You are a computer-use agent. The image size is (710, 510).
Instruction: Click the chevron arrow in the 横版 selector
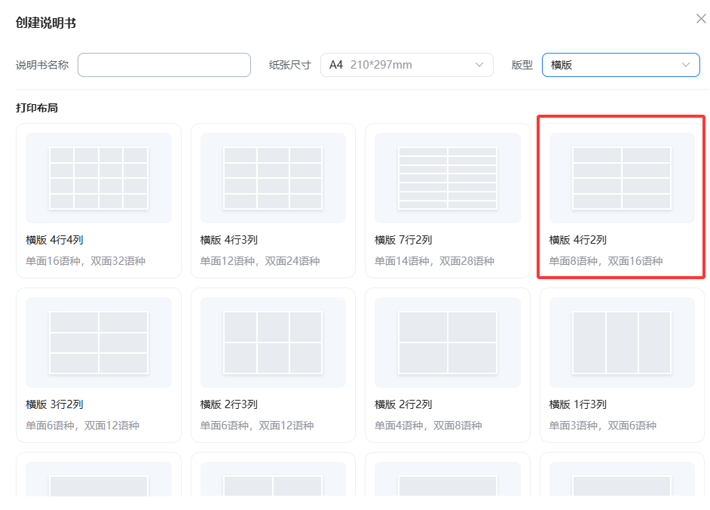[x=685, y=65]
